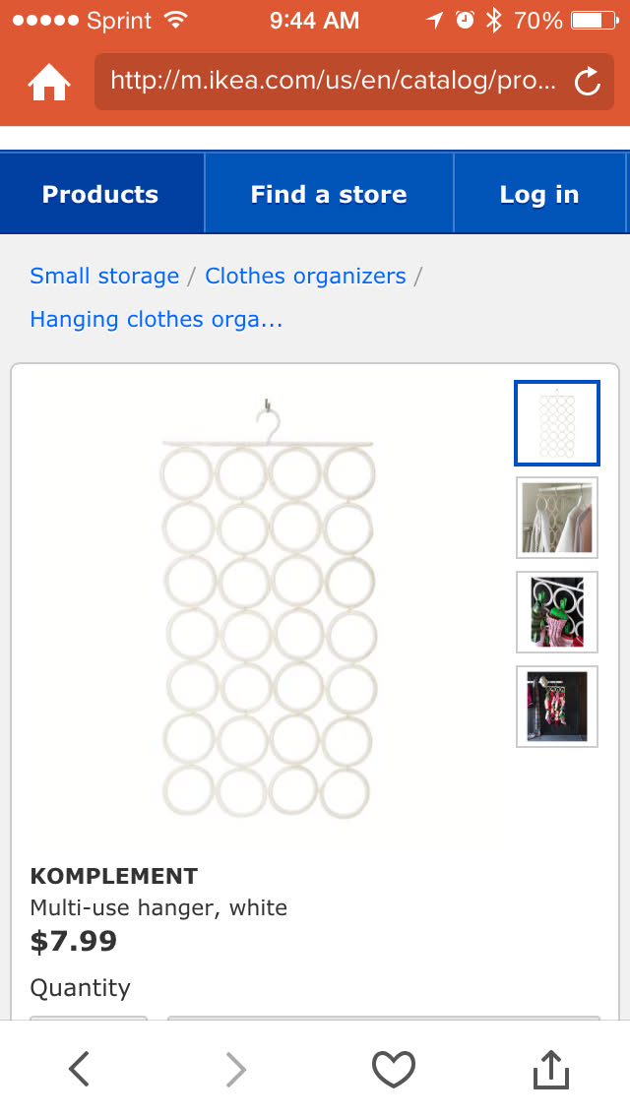This screenshot has width=630, height=1118.
Task: Open the Products tab
Action: click(x=100, y=194)
